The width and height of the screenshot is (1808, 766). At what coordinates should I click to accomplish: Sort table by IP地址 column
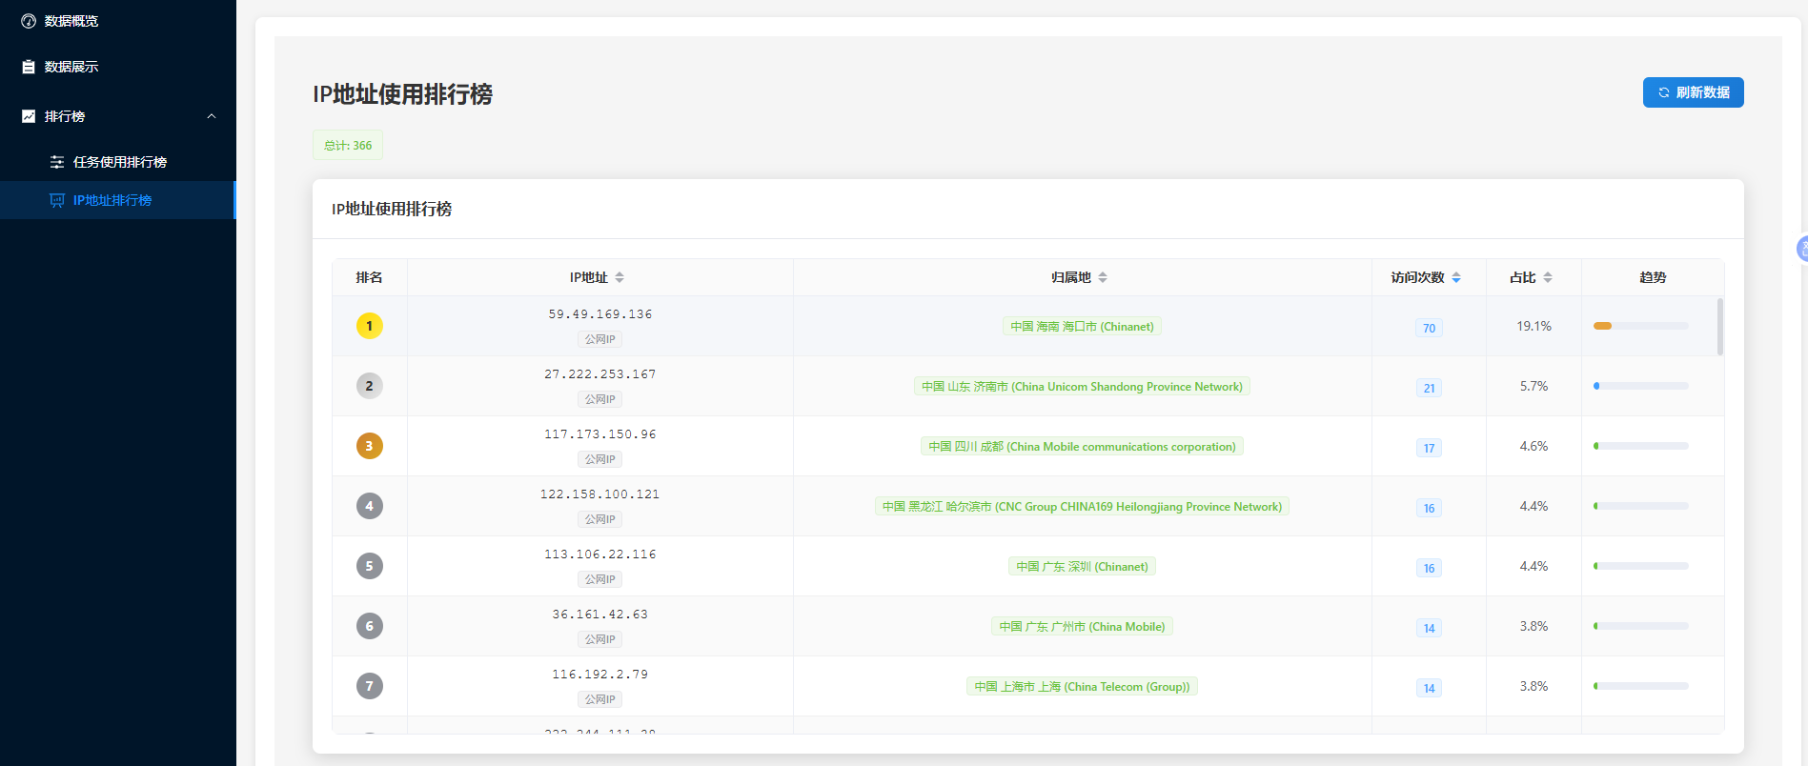pyautogui.click(x=620, y=277)
